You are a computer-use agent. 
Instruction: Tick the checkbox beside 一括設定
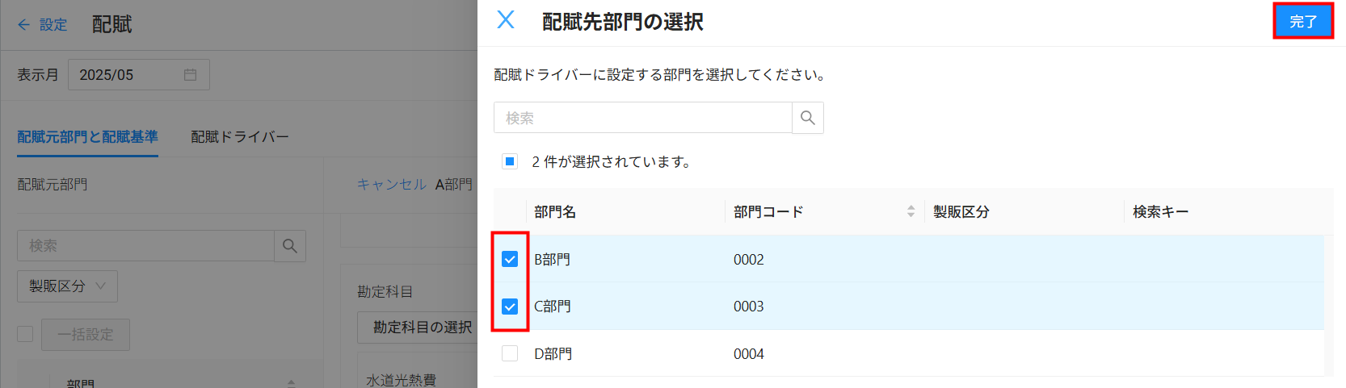coord(25,334)
